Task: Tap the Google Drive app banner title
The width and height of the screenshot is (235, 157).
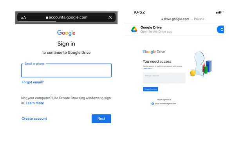Action: click(151, 27)
